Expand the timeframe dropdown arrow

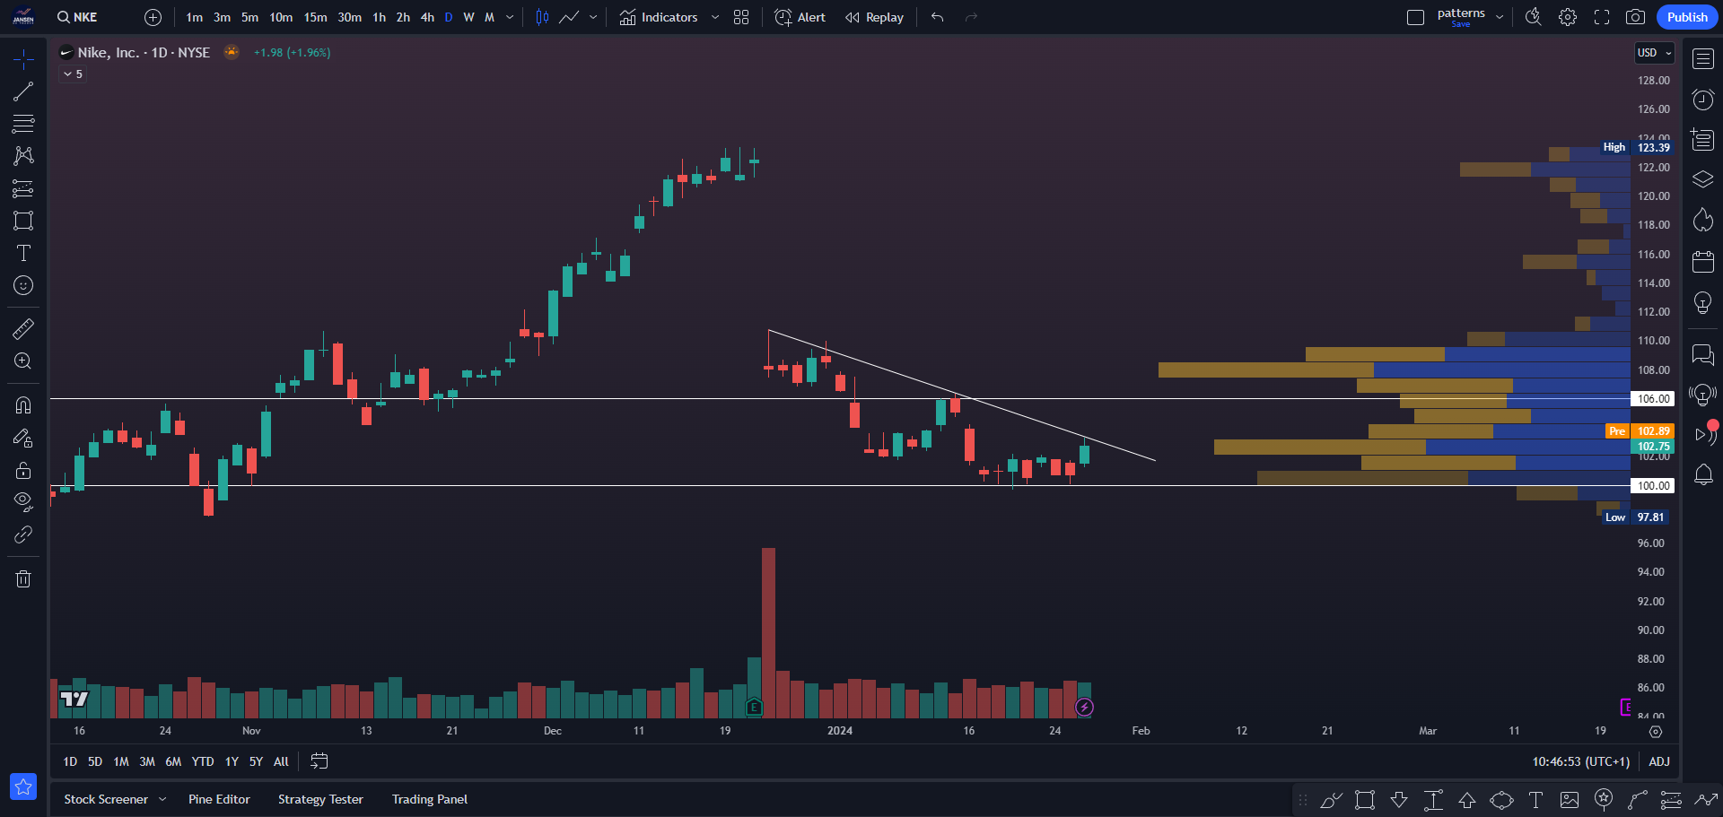pos(511,17)
